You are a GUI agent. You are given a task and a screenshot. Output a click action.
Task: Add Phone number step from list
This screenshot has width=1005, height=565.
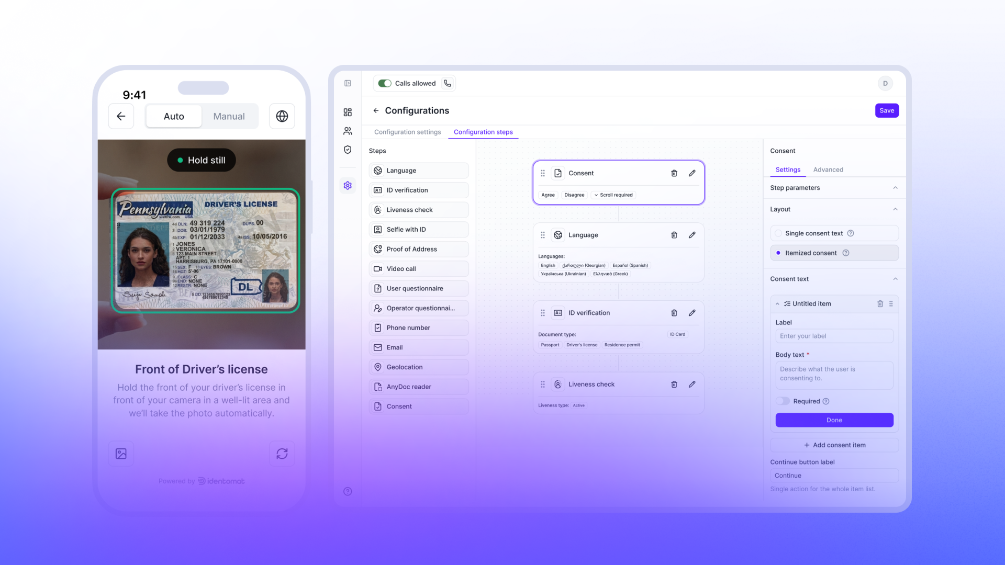point(419,328)
